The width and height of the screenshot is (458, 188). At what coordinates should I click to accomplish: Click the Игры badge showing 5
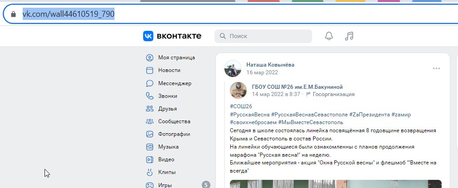tap(206, 185)
